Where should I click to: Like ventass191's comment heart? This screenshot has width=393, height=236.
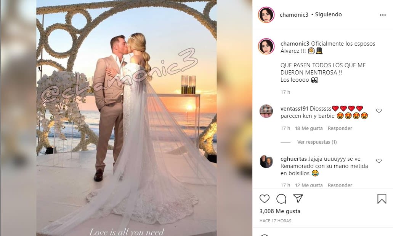[379, 111]
